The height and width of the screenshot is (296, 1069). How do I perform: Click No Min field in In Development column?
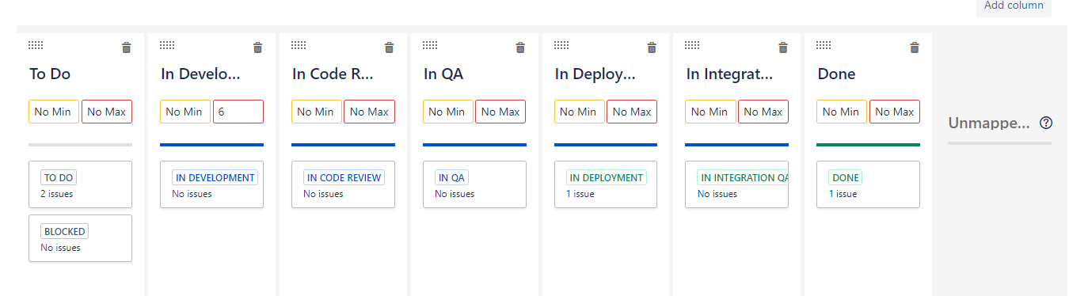click(185, 112)
